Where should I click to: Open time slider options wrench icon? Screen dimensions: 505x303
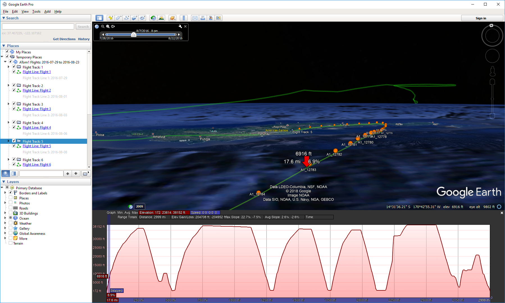point(180,26)
